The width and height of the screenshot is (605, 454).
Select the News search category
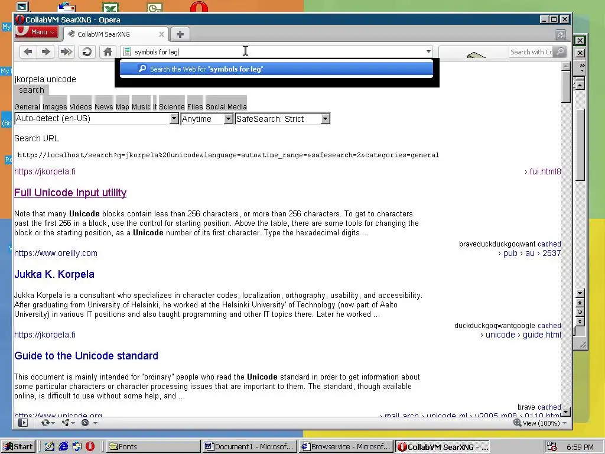(x=104, y=106)
